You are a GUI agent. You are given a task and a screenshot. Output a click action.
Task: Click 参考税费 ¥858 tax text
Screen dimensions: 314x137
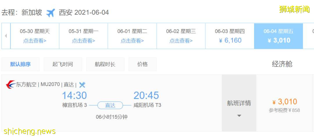(284, 110)
